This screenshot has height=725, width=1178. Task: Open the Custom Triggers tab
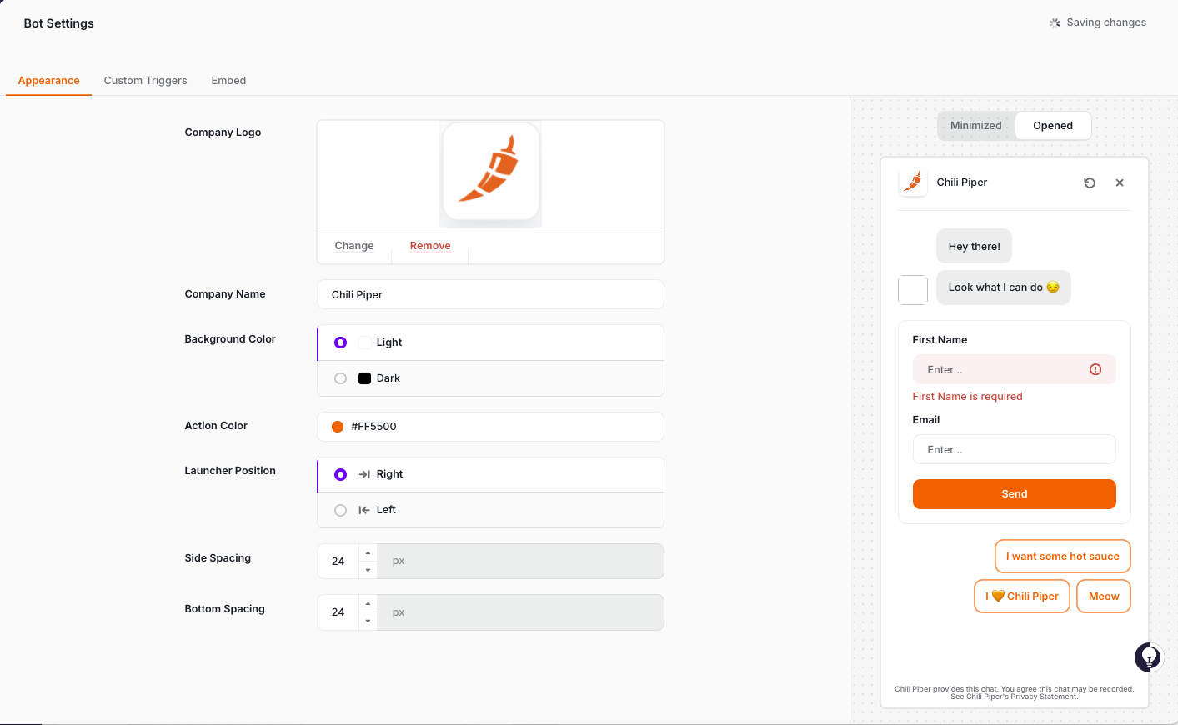(x=145, y=81)
